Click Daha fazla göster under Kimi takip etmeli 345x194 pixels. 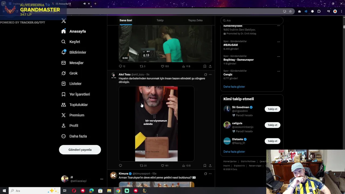tap(234, 152)
